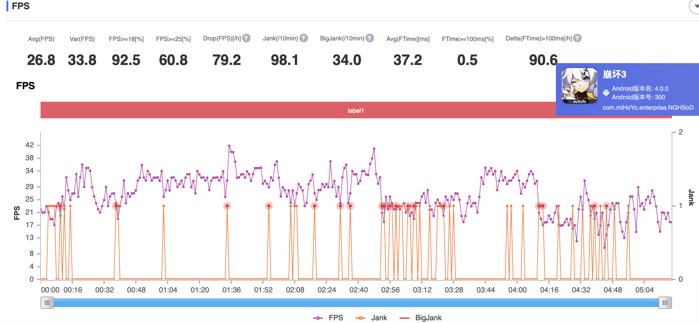Click help icon beside BigJank(/10min)
Screen dimensions: 699x323
click(x=370, y=38)
